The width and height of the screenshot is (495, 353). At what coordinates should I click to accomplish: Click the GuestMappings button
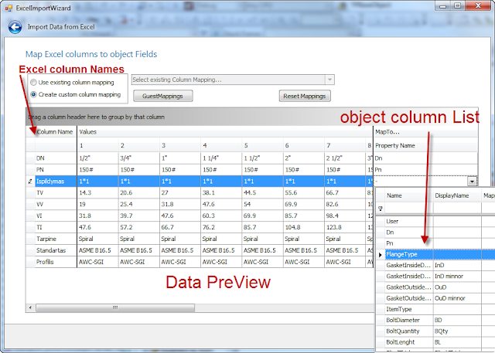(163, 96)
